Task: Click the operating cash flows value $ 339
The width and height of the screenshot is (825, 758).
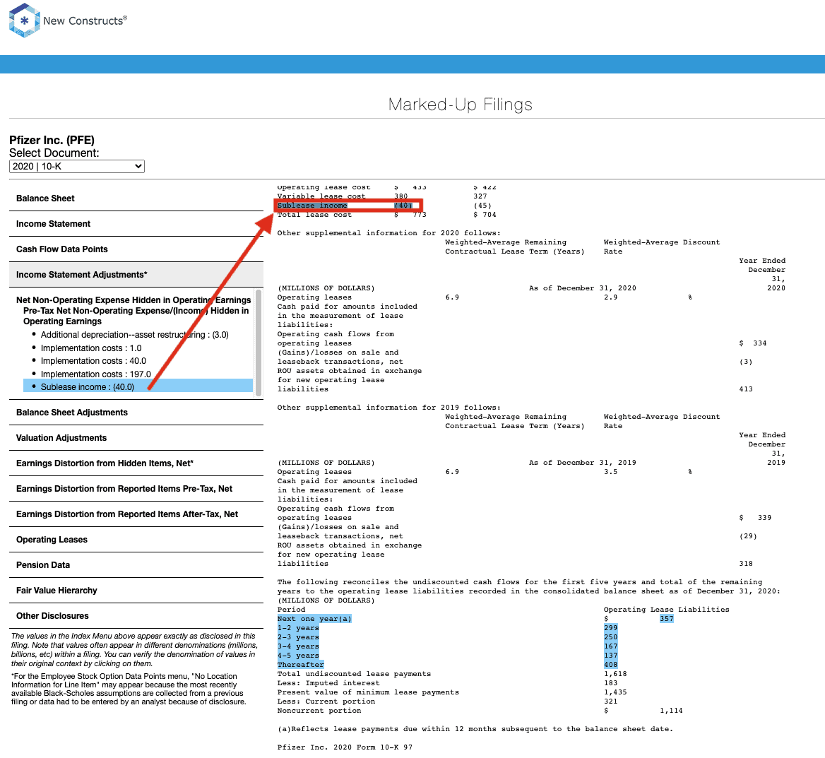Action: [756, 517]
